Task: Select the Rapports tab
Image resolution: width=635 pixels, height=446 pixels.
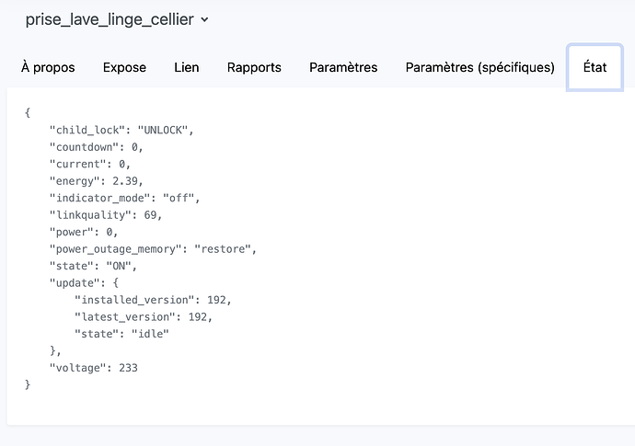Action: [x=254, y=67]
